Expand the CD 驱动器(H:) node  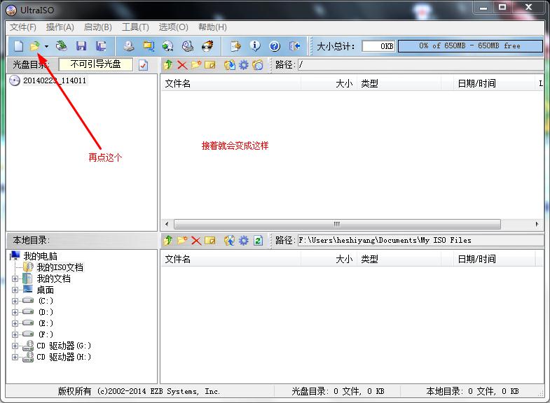point(15,357)
